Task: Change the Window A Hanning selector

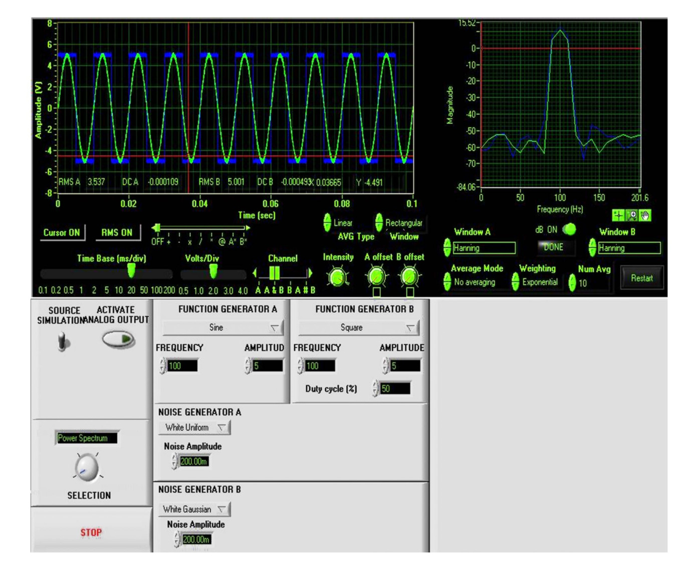Action: (484, 248)
